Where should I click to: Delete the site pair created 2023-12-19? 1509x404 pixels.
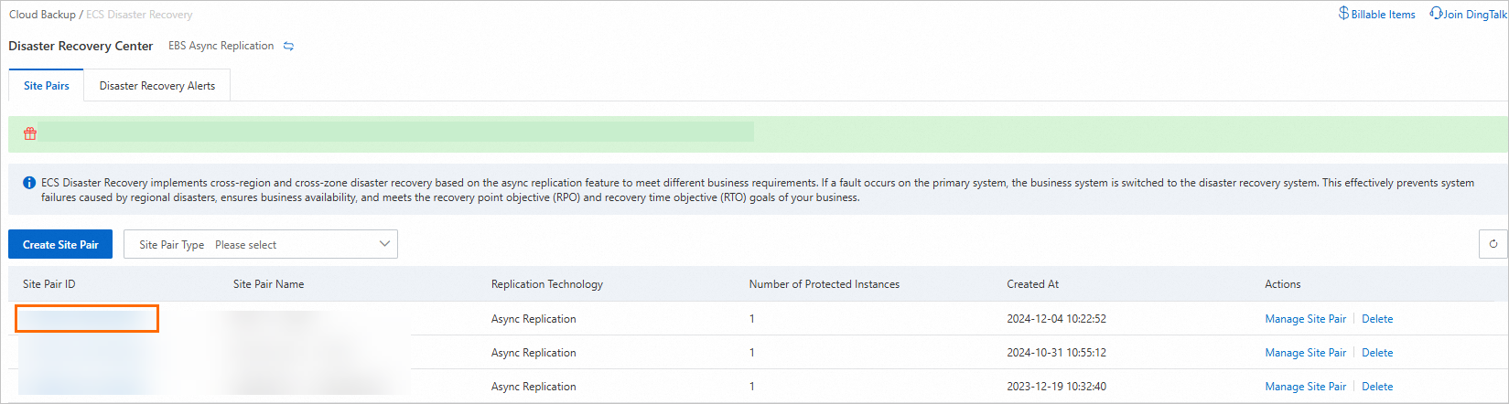point(1377,387)
